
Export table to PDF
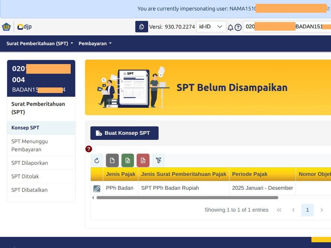point(143,161)
